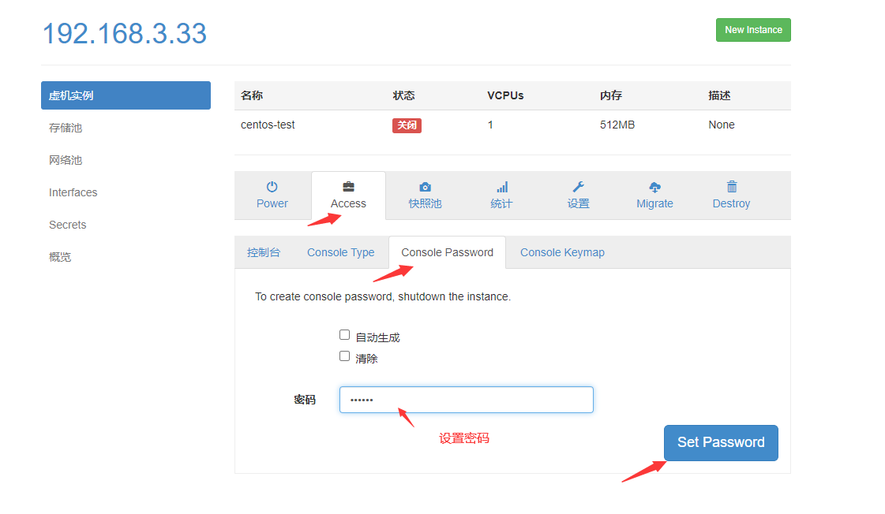Click the settings wrench icon
885x514 pixels.
point(578,187)
